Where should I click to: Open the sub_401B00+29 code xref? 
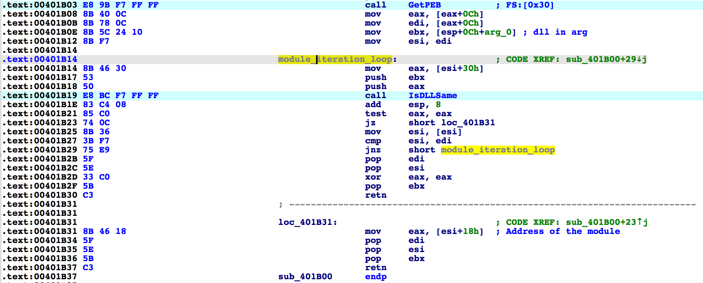coord(606,59)
